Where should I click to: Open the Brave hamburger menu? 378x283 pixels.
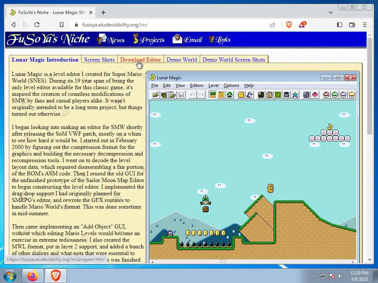(364, 25)
